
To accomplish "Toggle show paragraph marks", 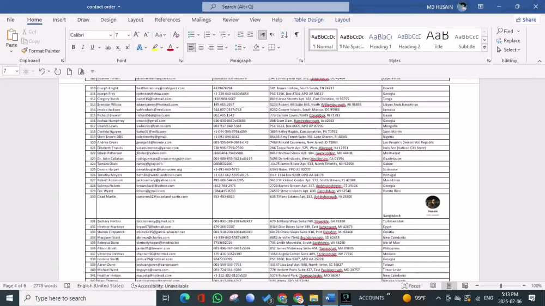I will [x=296, y=34].
